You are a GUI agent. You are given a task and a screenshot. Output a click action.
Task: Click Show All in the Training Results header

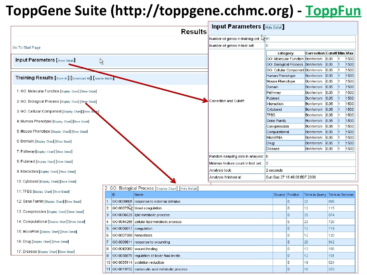62,78
